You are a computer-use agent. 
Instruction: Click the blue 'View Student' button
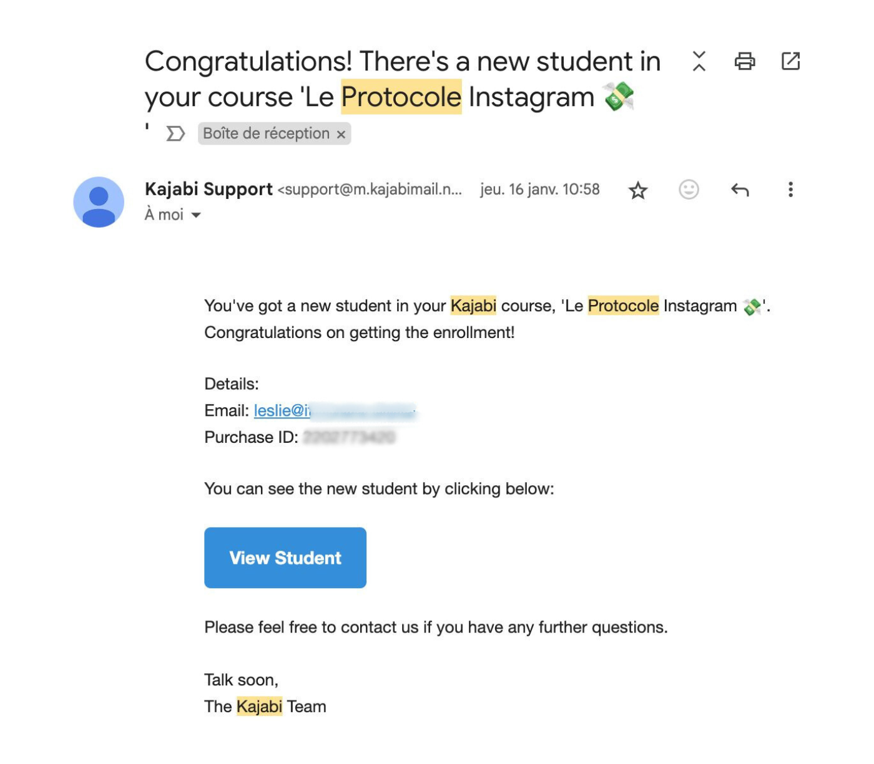[x=285, y=558]
